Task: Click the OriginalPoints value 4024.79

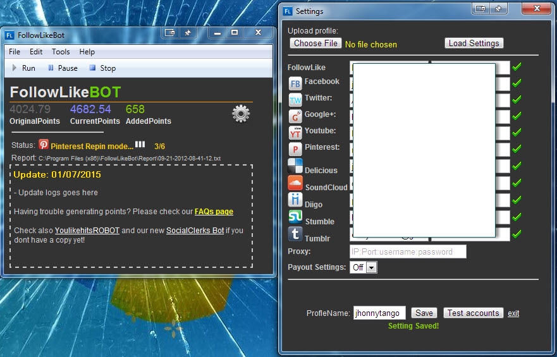Action: coord(30,109)
